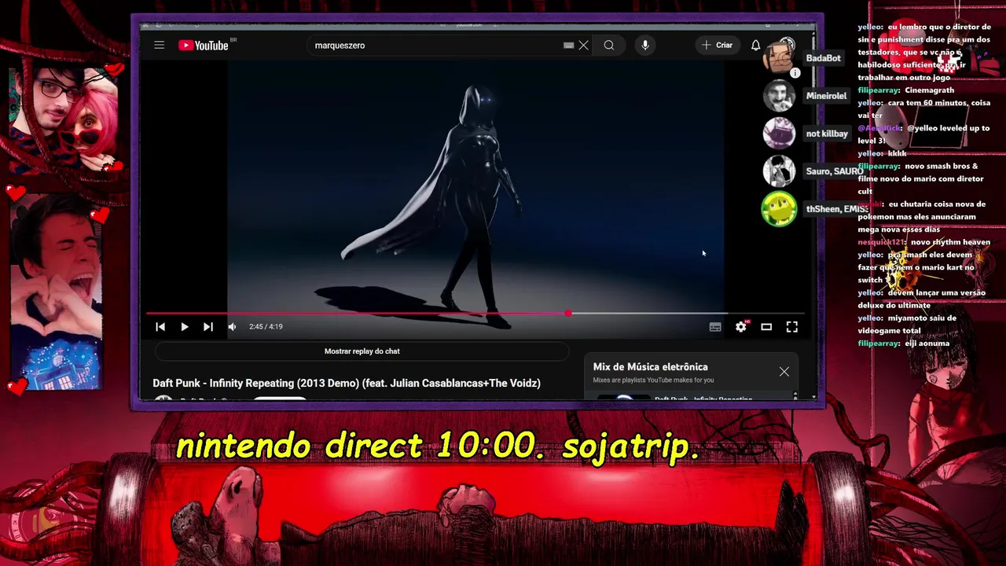This screenshot has height=566, width=1006.
Task: Click Mineirolel avatar in voice overlay
Action: point(779,96)
